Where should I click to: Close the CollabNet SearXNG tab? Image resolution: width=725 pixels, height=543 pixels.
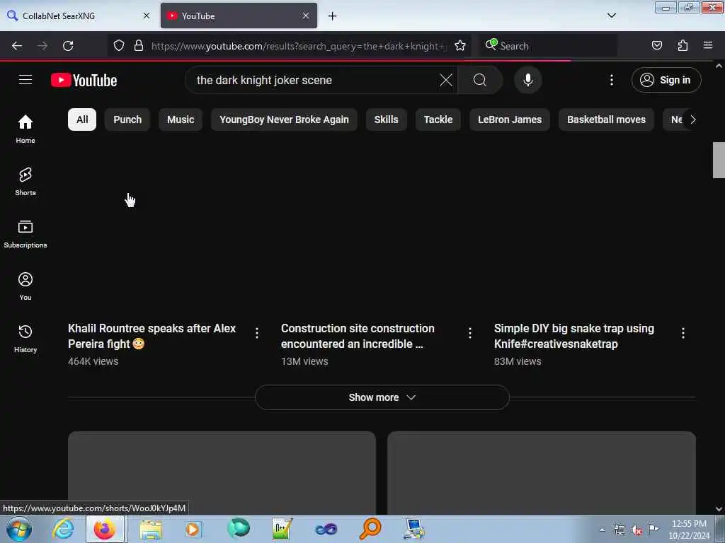tap(147, 16)
